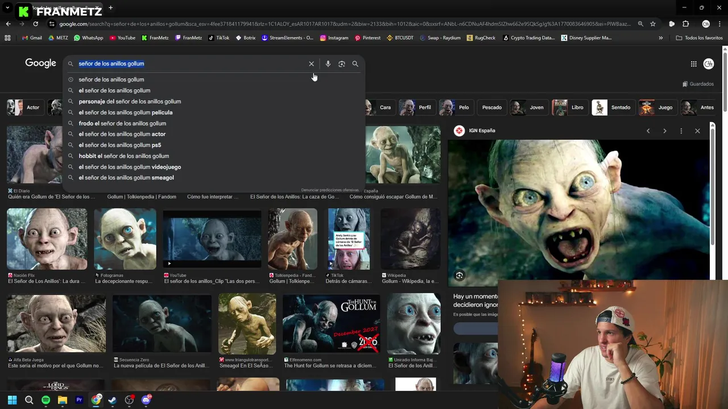Open Google Lens image search icon
The image size is (728, 409).
tap(341, 64)
